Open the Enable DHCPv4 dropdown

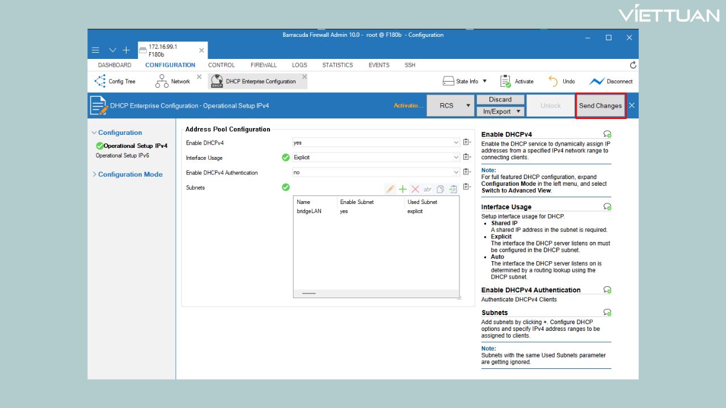tap(456, 143)
